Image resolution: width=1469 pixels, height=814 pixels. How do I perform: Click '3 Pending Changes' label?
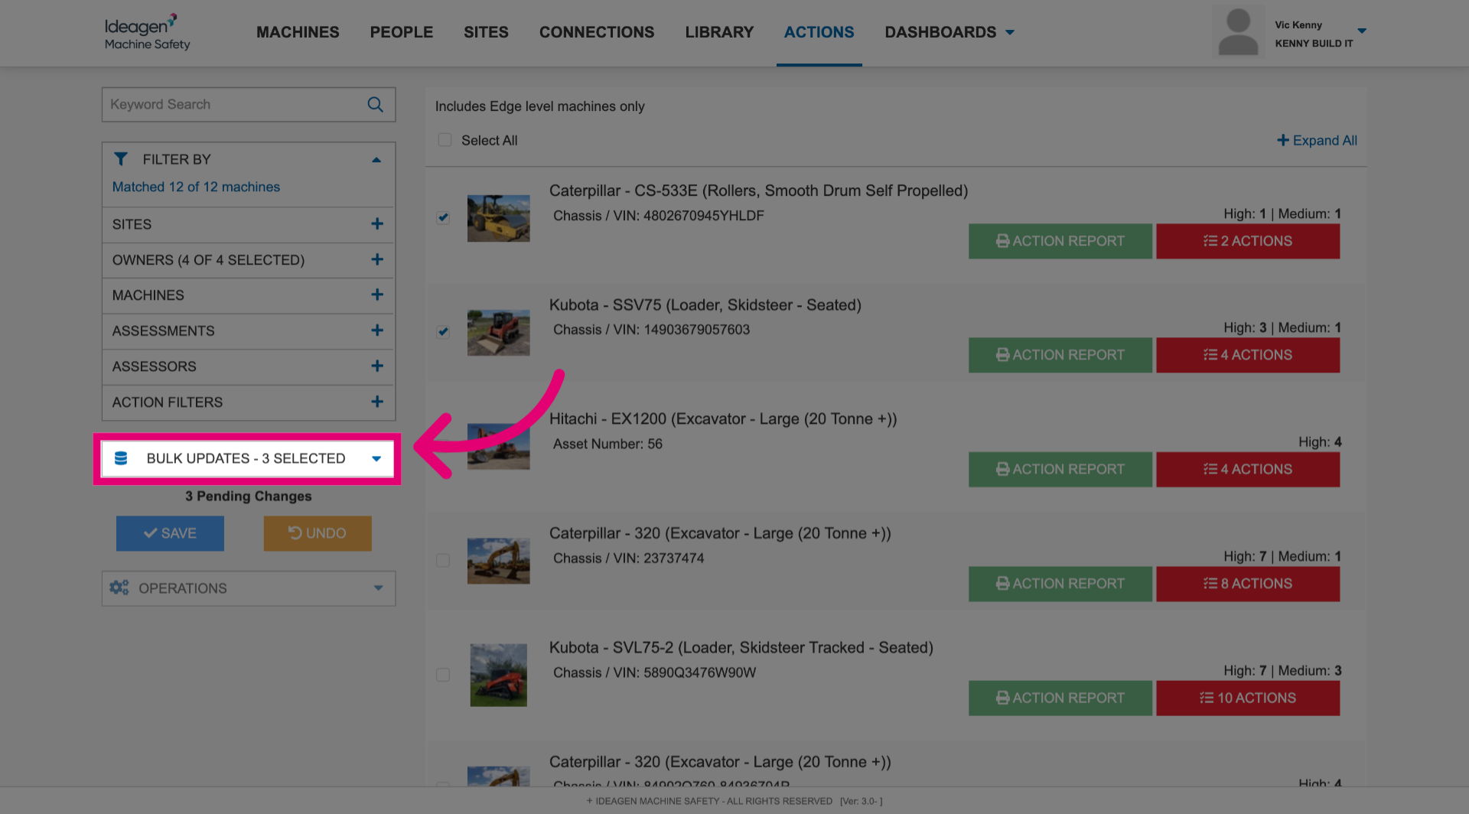(x=249, y=497)
